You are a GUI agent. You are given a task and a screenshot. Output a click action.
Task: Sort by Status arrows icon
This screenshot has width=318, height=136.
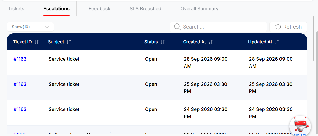(x=163, y=42)
